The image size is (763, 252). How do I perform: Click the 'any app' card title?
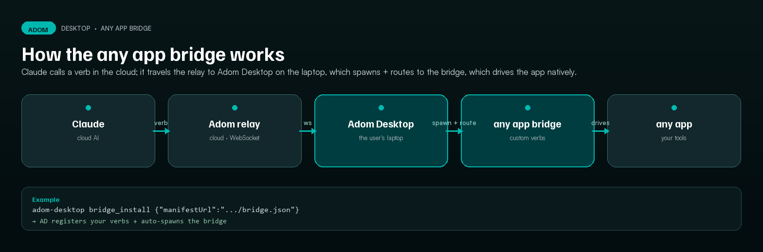point(674,125)
